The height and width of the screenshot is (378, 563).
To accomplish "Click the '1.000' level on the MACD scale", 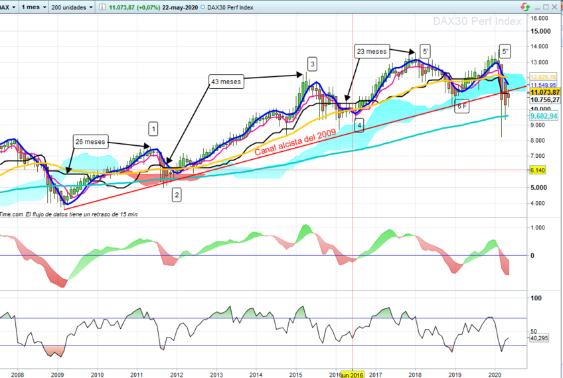I will coord(538,227).
